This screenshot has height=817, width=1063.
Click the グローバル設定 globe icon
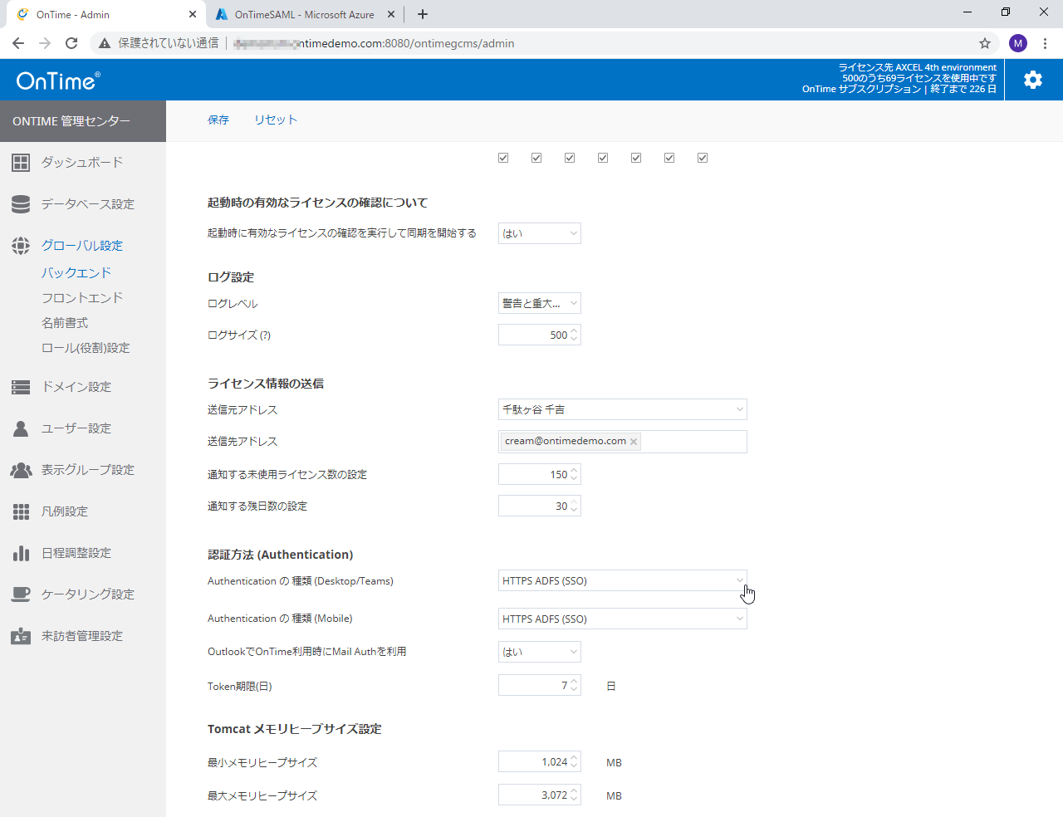[21, 245]
